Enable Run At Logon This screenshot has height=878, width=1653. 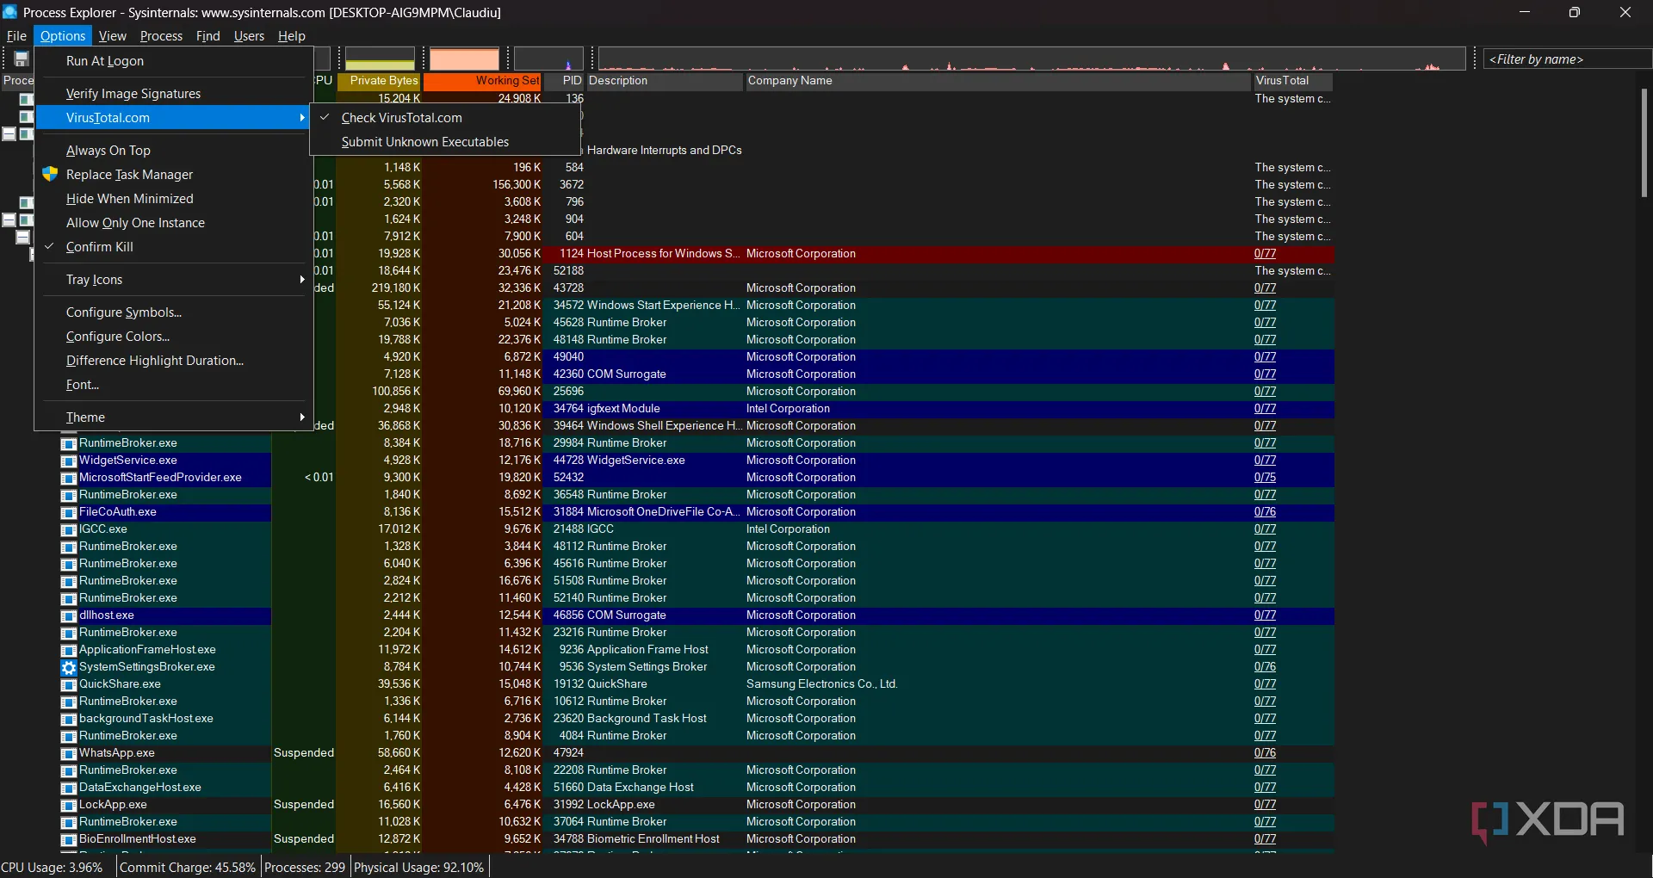pyautogui.click(x=173, y=61)
